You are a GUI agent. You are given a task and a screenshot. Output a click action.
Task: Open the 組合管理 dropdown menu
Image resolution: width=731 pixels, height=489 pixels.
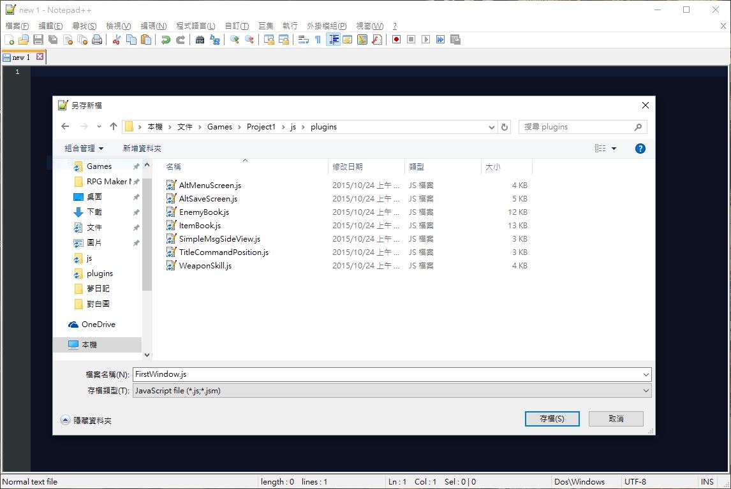coord(84,149)
